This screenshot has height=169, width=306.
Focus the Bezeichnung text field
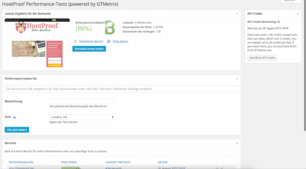tap(82, 101)
